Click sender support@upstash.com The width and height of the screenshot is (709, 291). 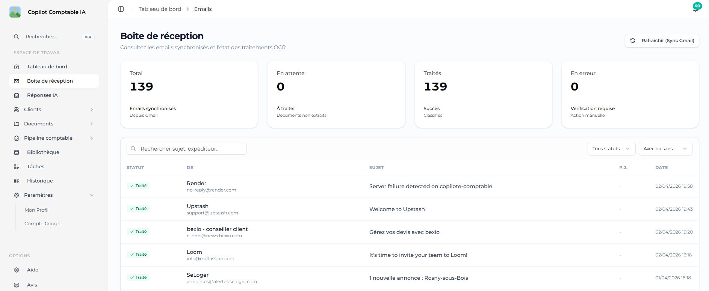click(212, 213)
